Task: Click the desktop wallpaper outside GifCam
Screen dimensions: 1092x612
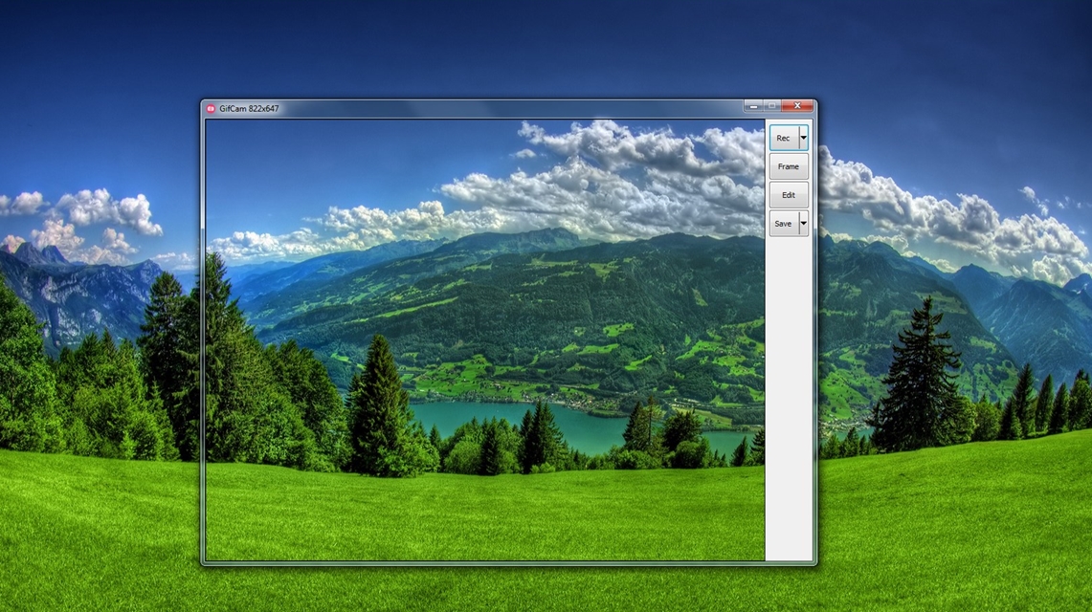Action: 954,521
